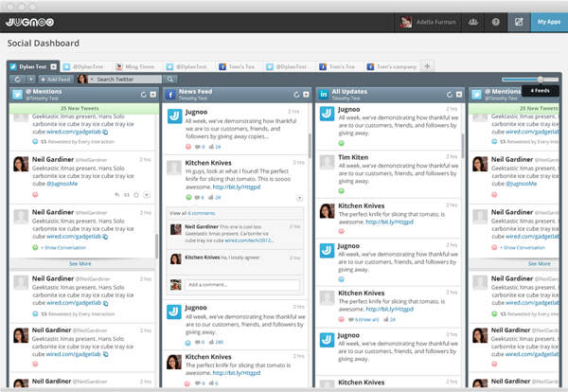
Task: Click the feeds count slider handle
Action: point(541,80)
